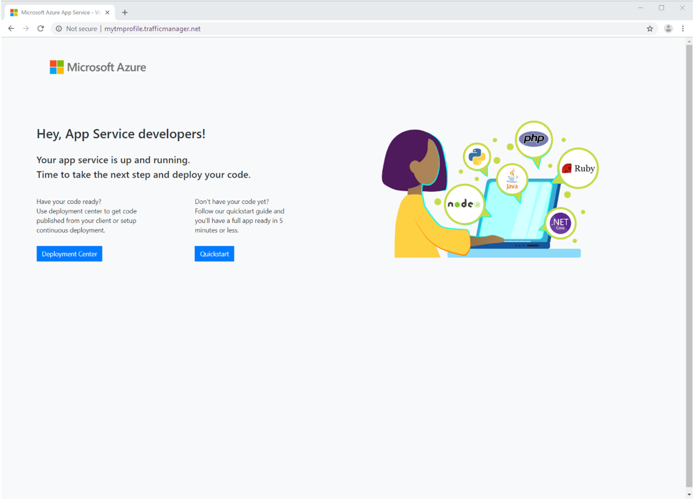Click the Quickstart button
This screenshot has height=500, width=694.
(x=214, y=253)
